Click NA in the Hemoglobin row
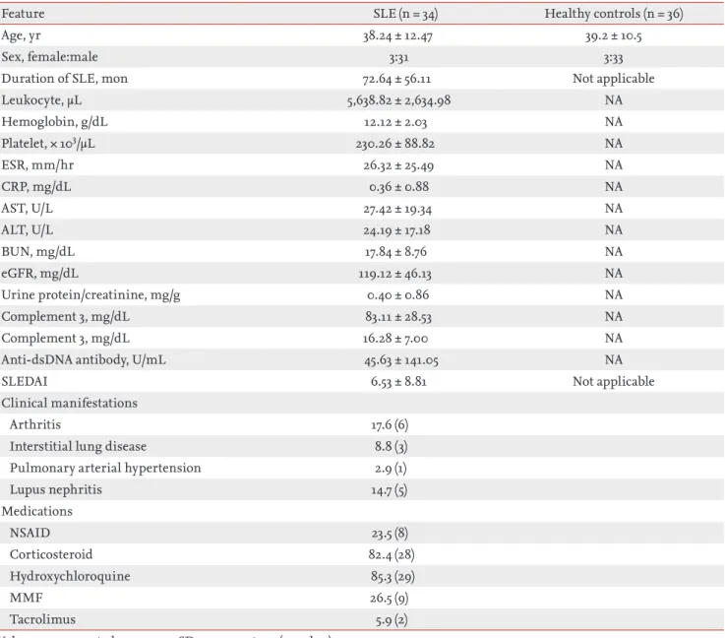The height and width of the screenshot is (638, 725). click(x=614, y=122)
